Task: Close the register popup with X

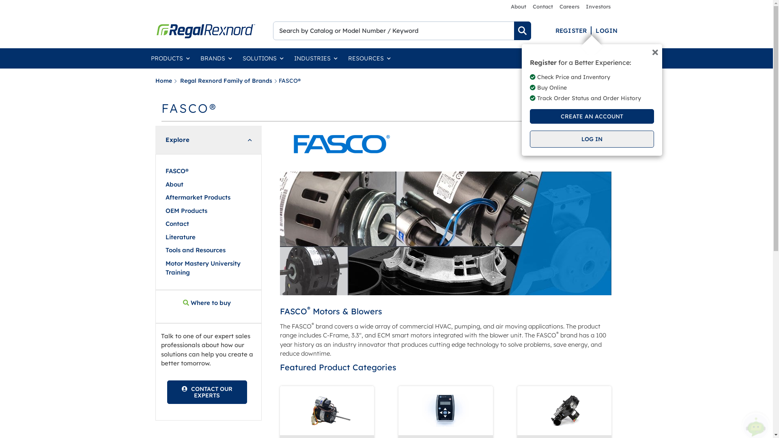Action: 655,52
